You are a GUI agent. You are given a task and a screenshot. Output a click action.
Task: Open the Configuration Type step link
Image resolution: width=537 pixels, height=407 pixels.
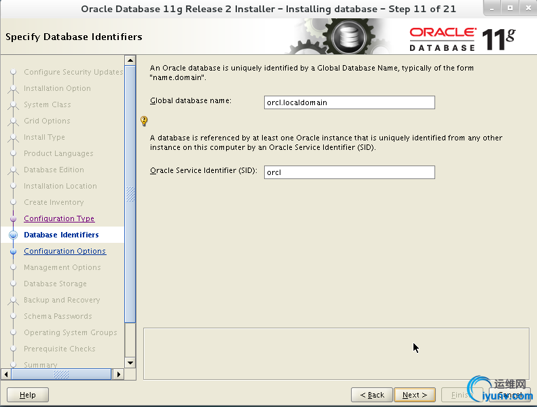point(59,218)
